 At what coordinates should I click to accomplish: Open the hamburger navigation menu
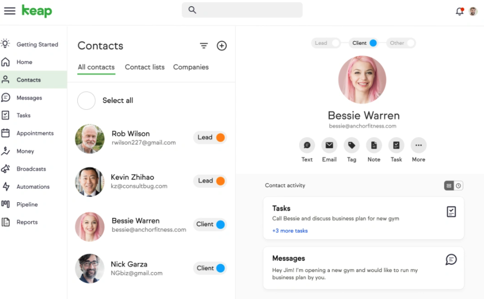click(x=9, y=11)
